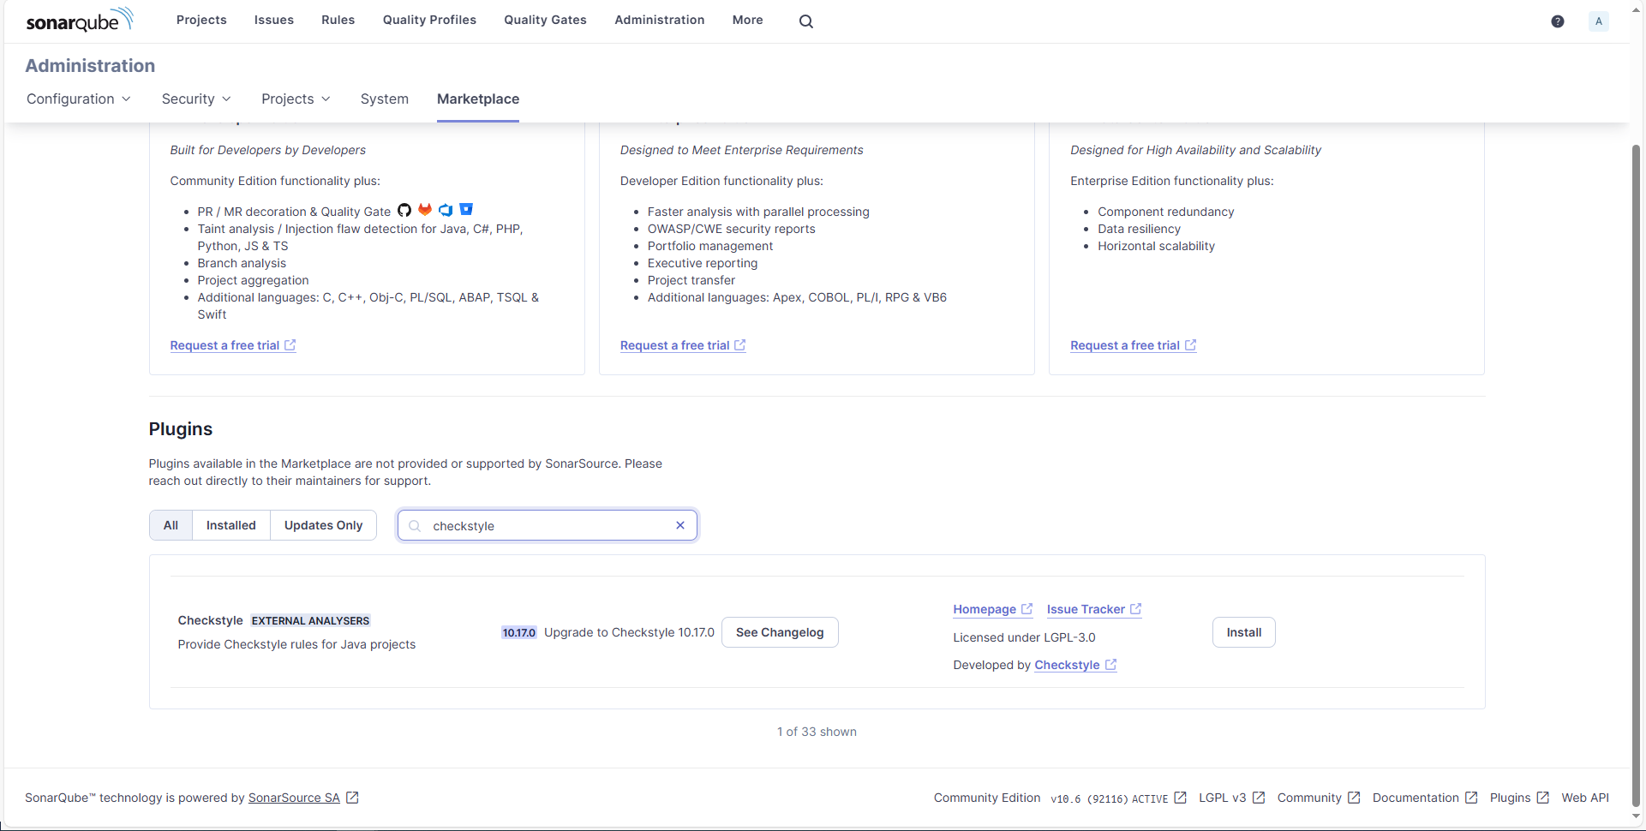This screenshot has height=831, width=1646.
Task: Click the GitHub icon in PR decoration row
Action: [404, 210]
